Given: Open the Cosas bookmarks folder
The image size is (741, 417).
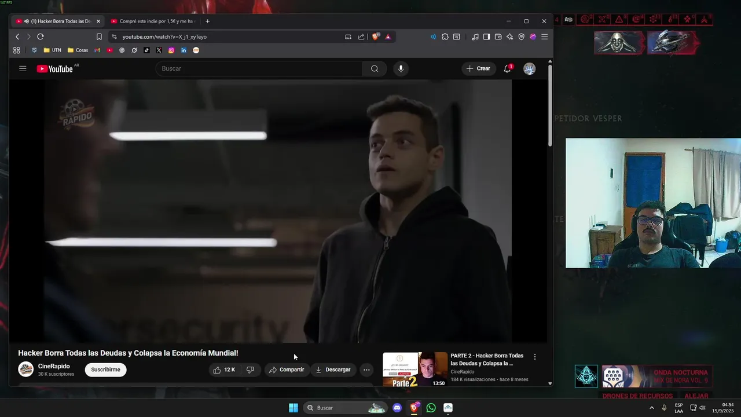Looking at the screenshot, I should click(78, 50).
